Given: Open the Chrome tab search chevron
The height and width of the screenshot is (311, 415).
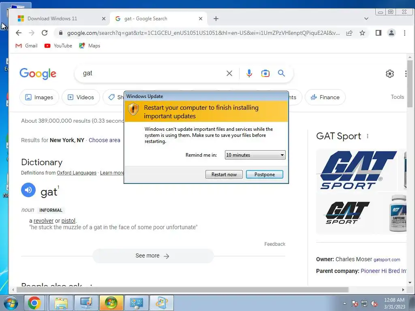Looking at the screenshot, I should [x=366, y=19].
